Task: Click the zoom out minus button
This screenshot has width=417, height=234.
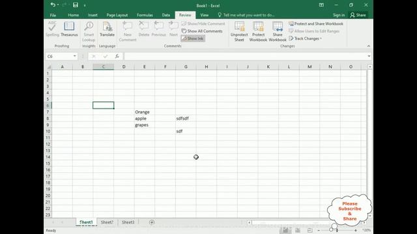Action: pyautogui.click(x=319, y=230)
